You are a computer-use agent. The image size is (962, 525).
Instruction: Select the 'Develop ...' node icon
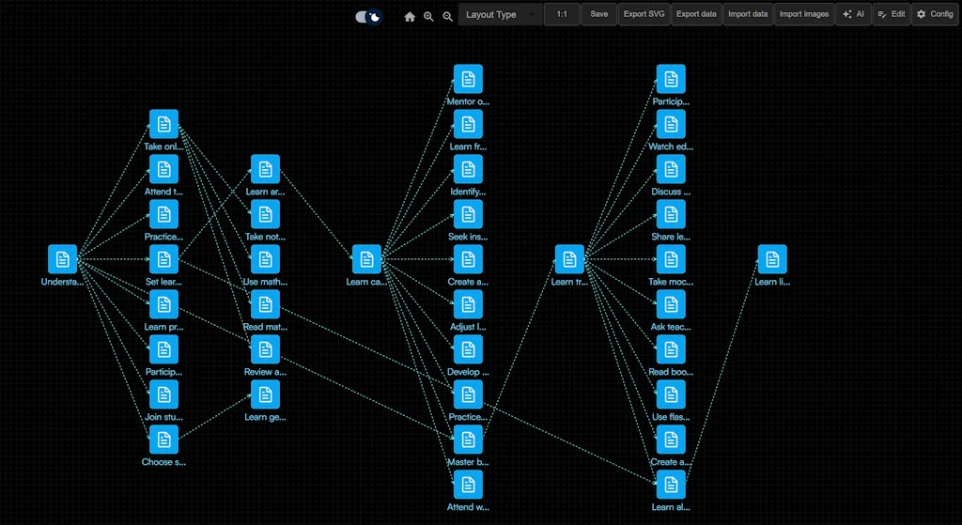[468, 349]
